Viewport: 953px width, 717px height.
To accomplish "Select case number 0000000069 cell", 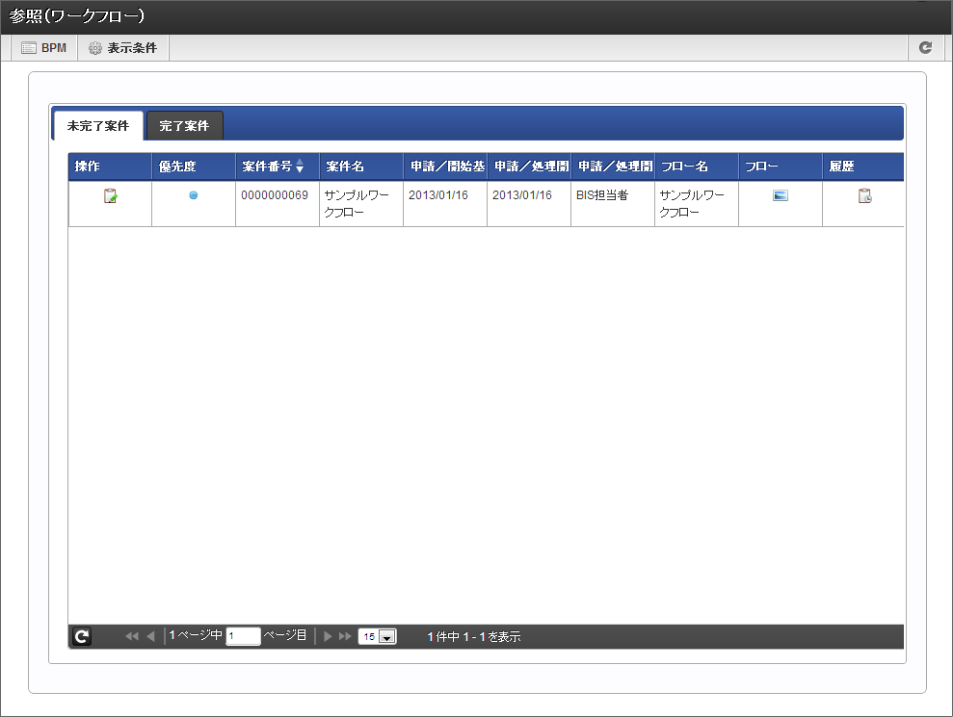I will coord(278,204).
